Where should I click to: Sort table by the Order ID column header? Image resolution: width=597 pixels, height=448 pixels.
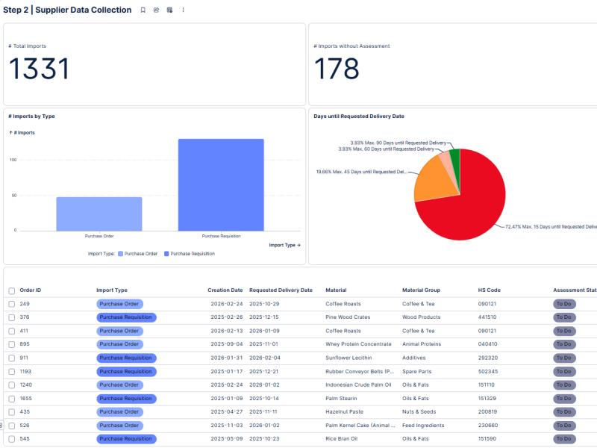click(x=30, y=290)
